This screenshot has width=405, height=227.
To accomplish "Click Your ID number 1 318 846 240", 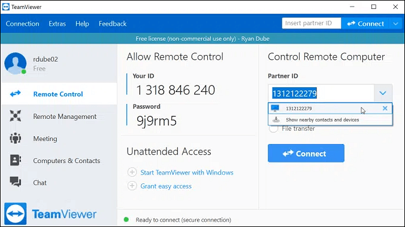I will pyautogui.click(x=176, y=90).
